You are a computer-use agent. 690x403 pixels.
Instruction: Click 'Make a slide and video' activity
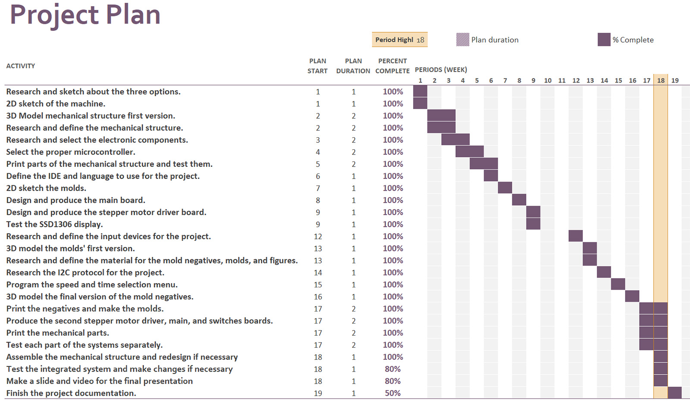click(x=99, y=382)
